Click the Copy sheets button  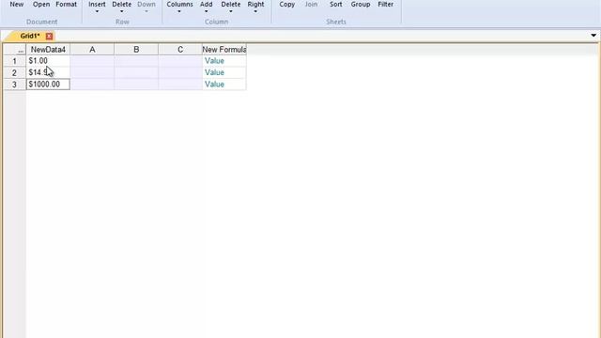(x=286, y=4)
